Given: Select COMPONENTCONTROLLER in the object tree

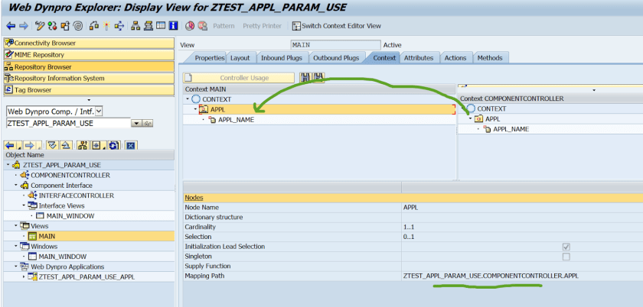Looking at the screenshot, I should point(70,175).
